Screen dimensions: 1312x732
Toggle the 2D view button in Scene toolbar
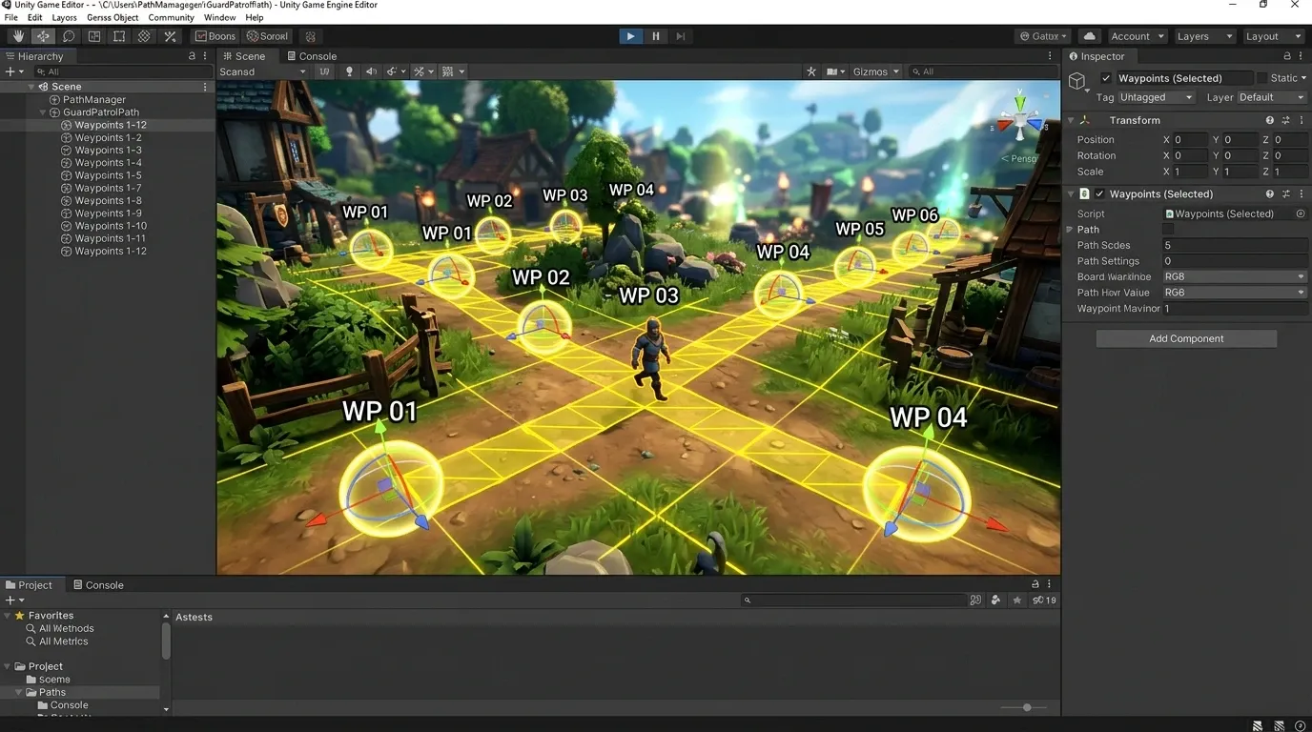(x=324, y=71)
